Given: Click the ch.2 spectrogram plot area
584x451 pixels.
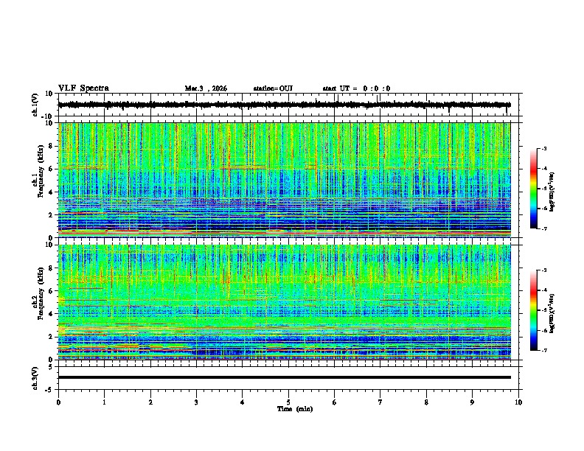Looking at the screenshot, I should tap(284, 302).
